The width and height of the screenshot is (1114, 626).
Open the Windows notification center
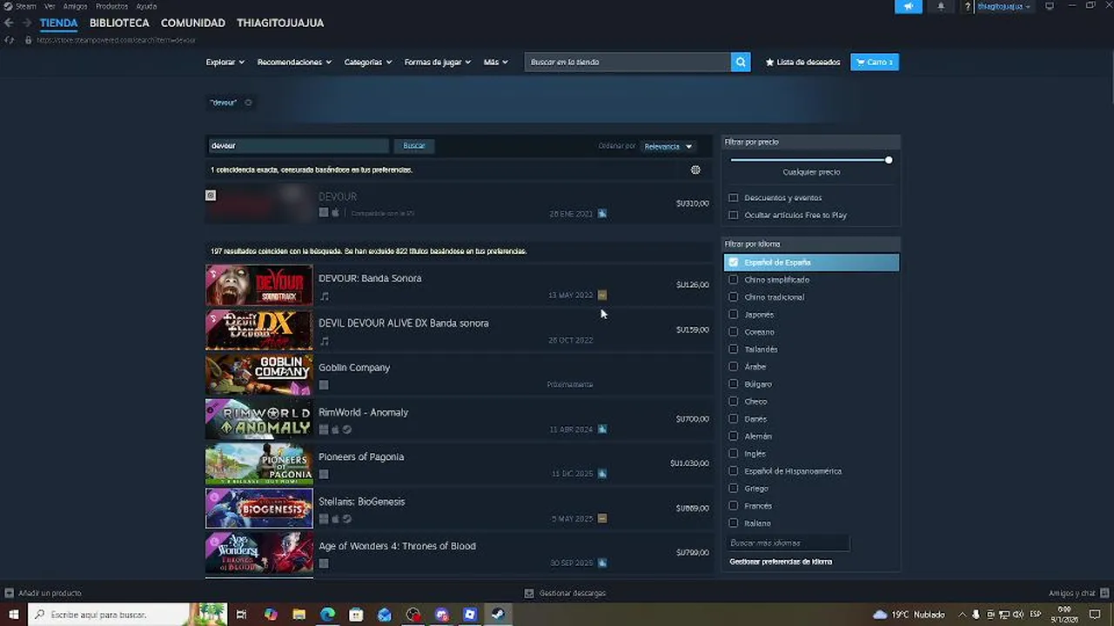click(1093, 615)
